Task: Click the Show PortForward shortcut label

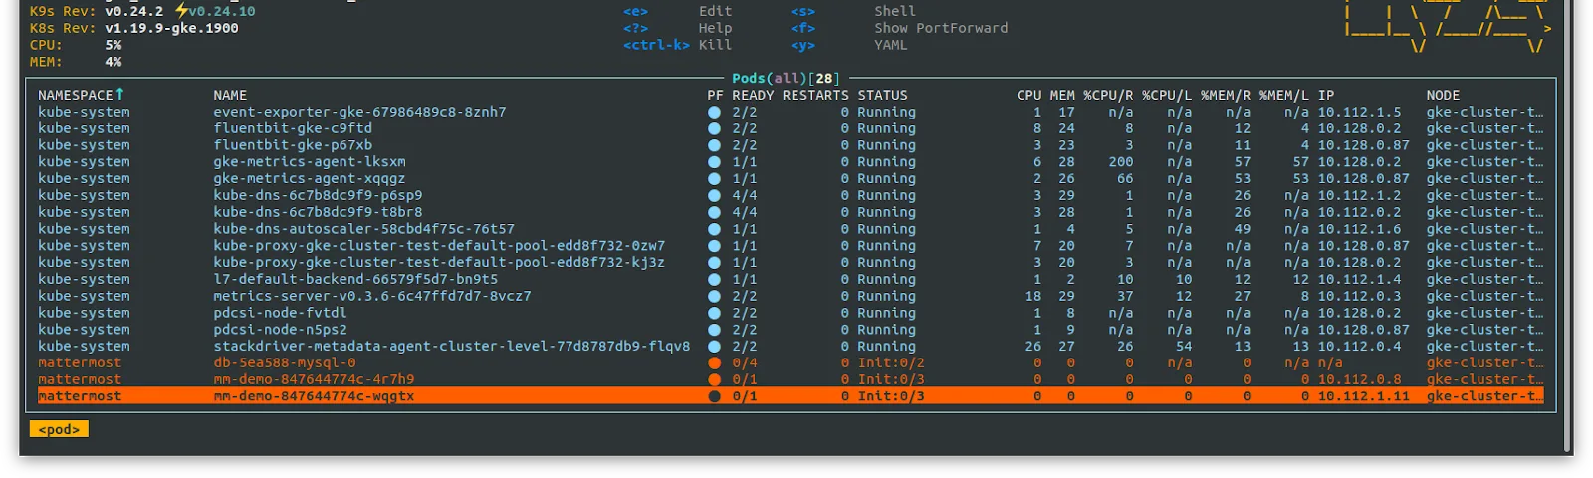Action: [941, 29]
